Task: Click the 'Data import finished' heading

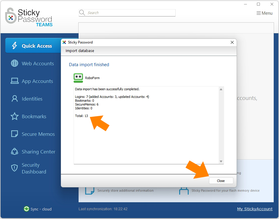Action: point(89,65)
